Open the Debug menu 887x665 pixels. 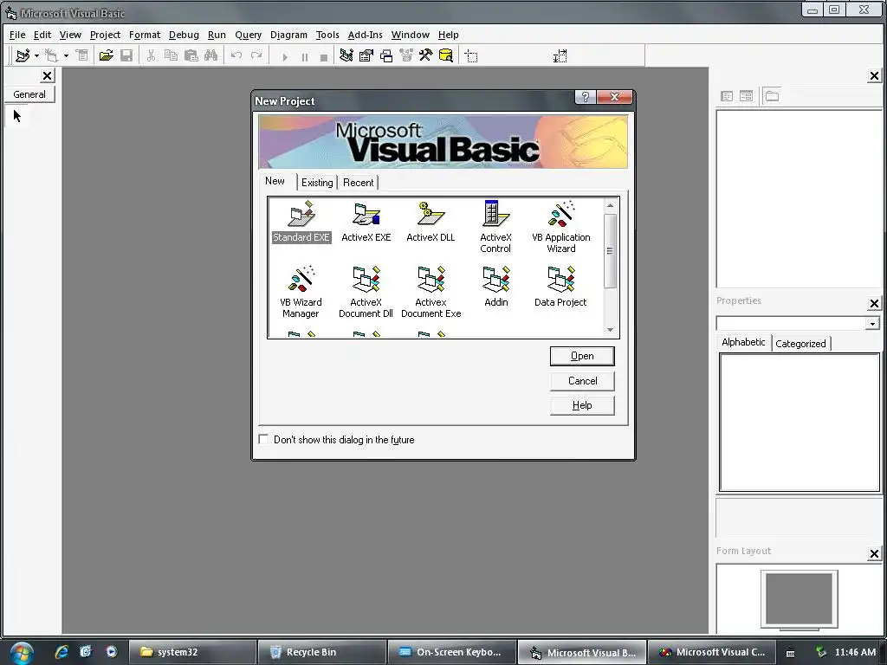(x=184, y=35)
